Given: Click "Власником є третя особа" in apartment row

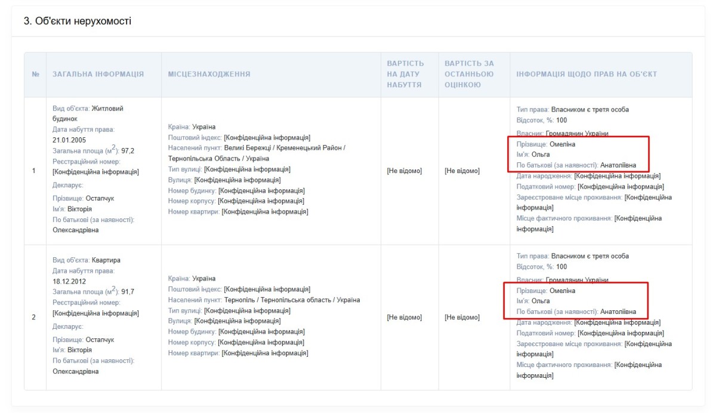Looking at the screenshot, I should [x=590, y=257].
